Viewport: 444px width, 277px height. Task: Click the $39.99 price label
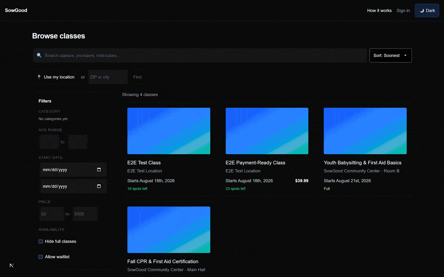pyautogui.click(x=302, y=181)
